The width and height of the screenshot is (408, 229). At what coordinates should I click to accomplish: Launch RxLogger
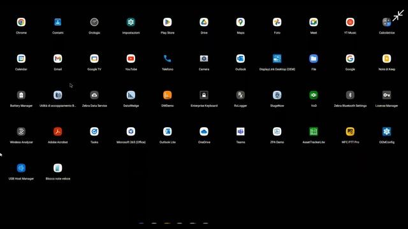240,95
